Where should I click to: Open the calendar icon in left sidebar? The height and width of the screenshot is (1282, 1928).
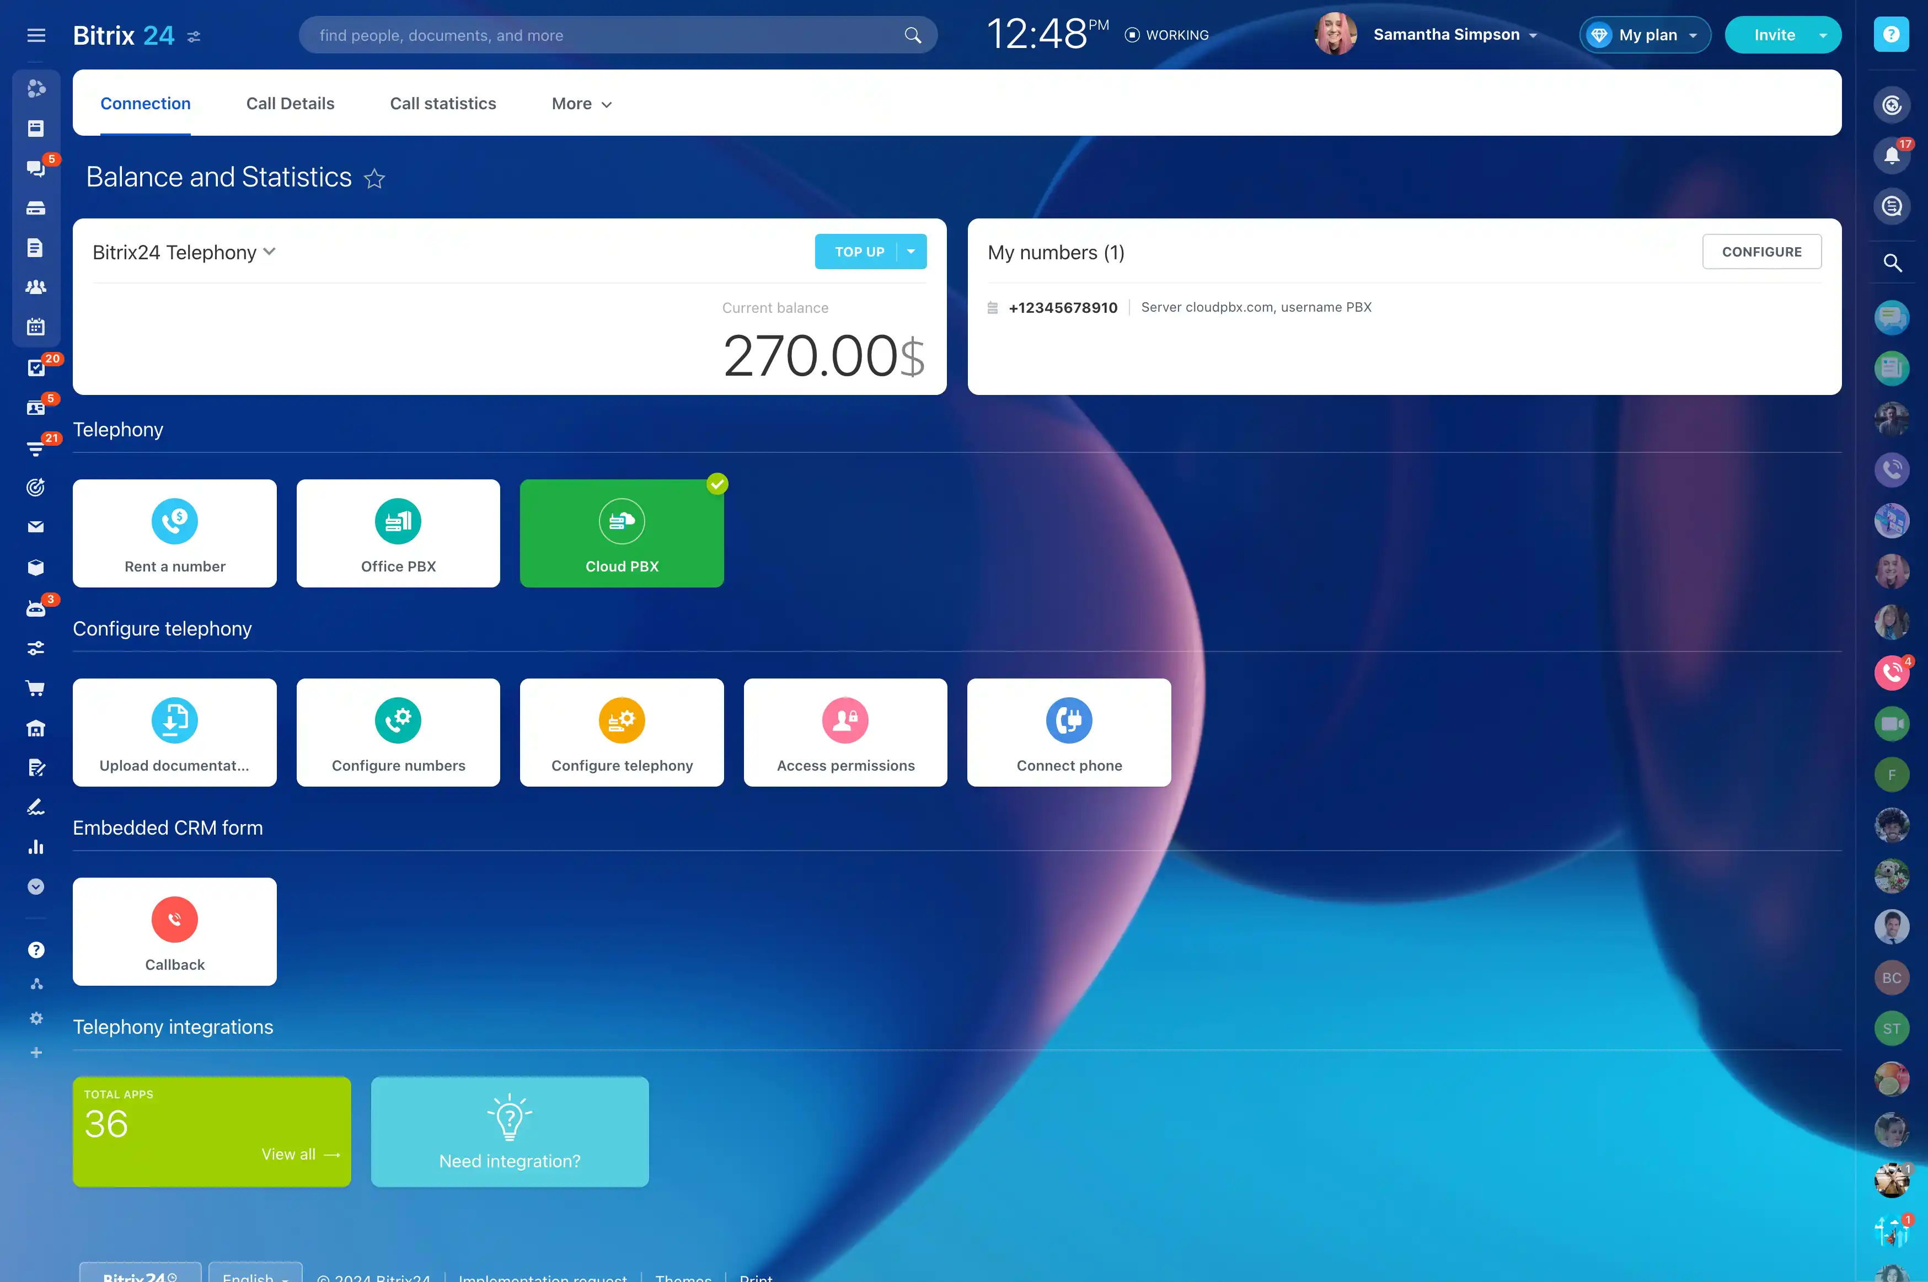tap(36, 327)
